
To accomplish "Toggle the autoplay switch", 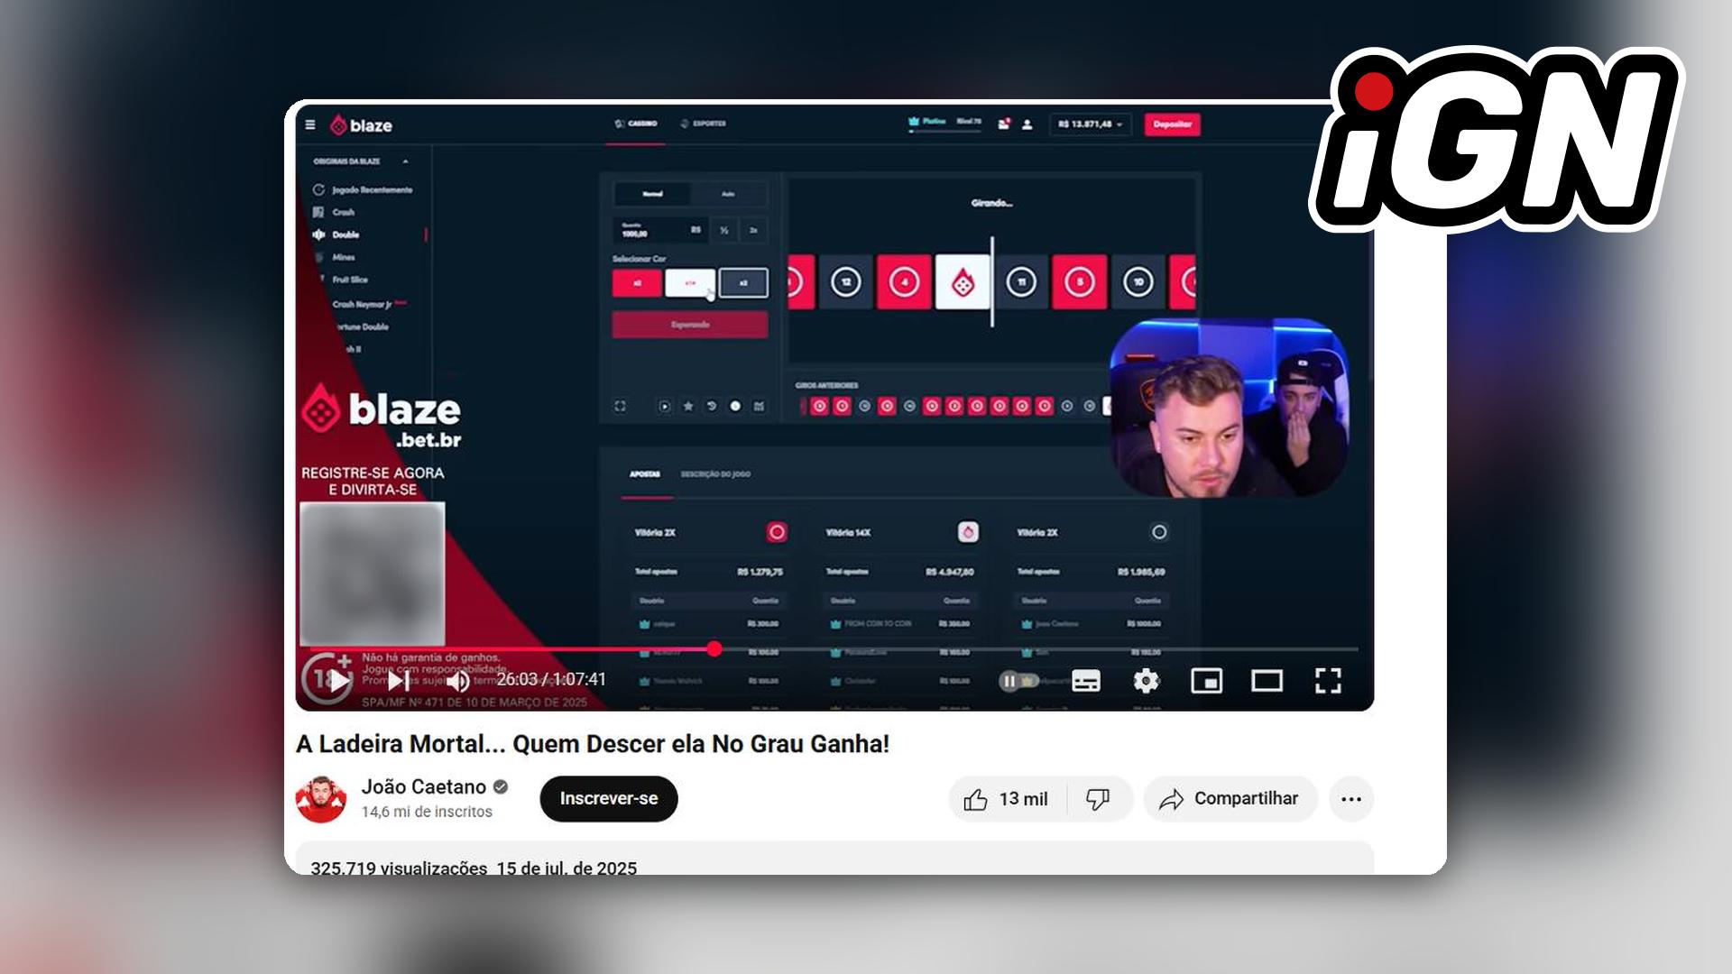I will click(1018, 681).
